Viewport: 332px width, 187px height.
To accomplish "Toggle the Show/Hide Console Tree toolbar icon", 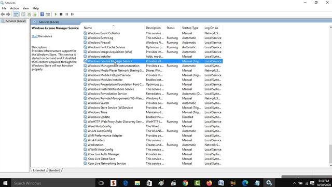I will click(x=16, y=14).
